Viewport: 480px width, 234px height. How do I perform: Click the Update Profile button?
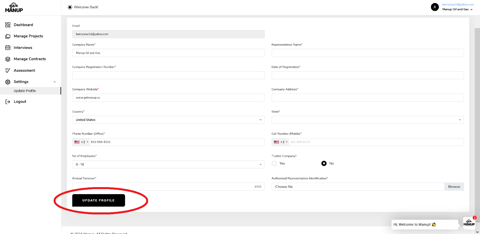click(x=98, y=200)
